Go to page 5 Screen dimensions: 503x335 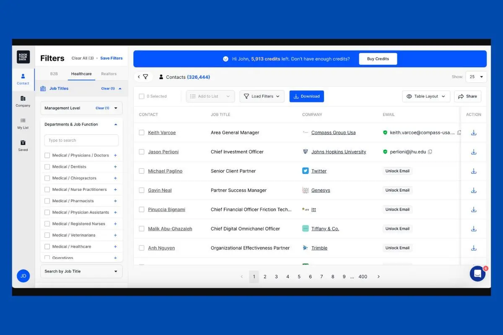pyautogui.click(x=299, y=277)
